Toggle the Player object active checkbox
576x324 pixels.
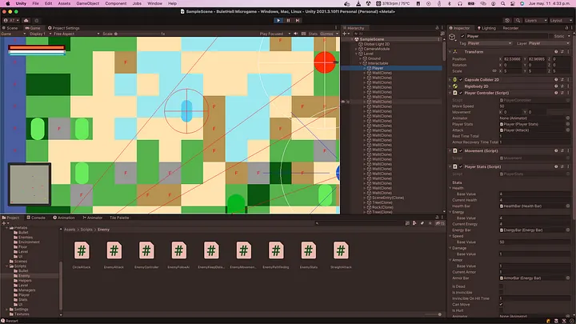point(462,36)
